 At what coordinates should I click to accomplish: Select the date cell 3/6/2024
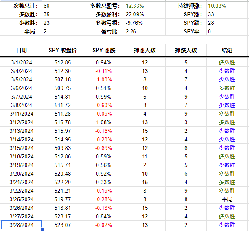pos(22,88)
